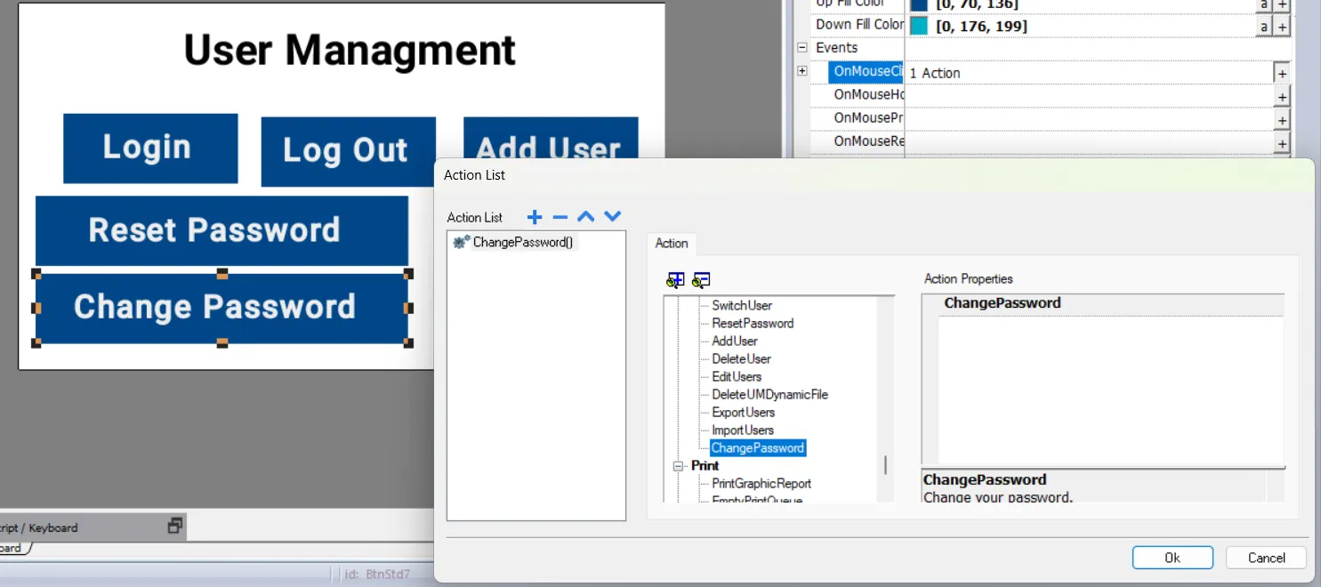The image size is (1321, 587).
Task: Click the plus button in the OnMouseRelease row
Action: tap(1282, 142)
